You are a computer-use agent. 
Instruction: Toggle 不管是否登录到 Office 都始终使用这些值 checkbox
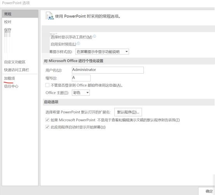[x=47, y=85]
